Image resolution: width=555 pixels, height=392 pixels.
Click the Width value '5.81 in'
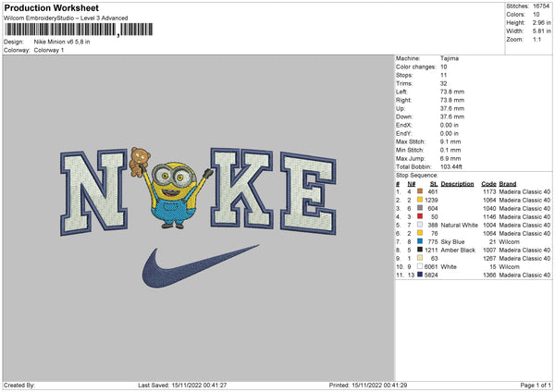pos(541,31)
